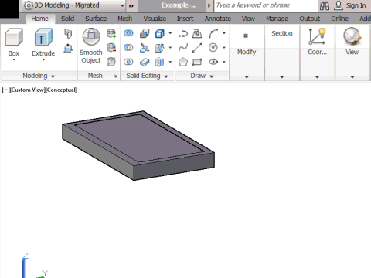Viewport: 371px width, 278px height.
Task: Click the 3D Polyline icon beside the Arc tool
Action: click(197, 33)
